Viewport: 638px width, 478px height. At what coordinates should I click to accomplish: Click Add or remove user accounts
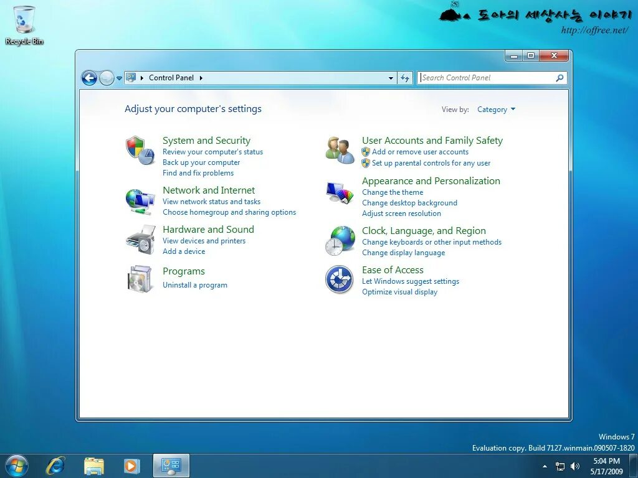(421, 152)
